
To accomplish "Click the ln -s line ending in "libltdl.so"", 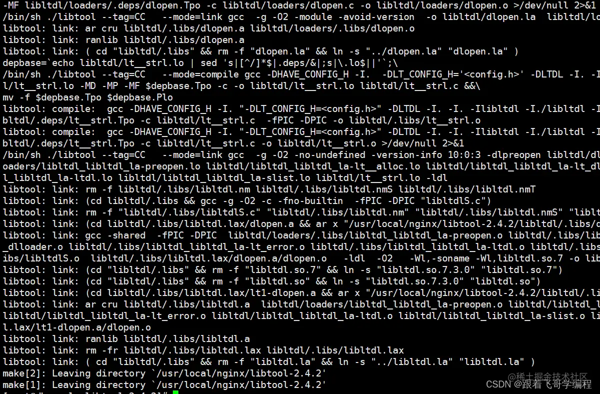I will pyautogui.click(x=272, y=281).
